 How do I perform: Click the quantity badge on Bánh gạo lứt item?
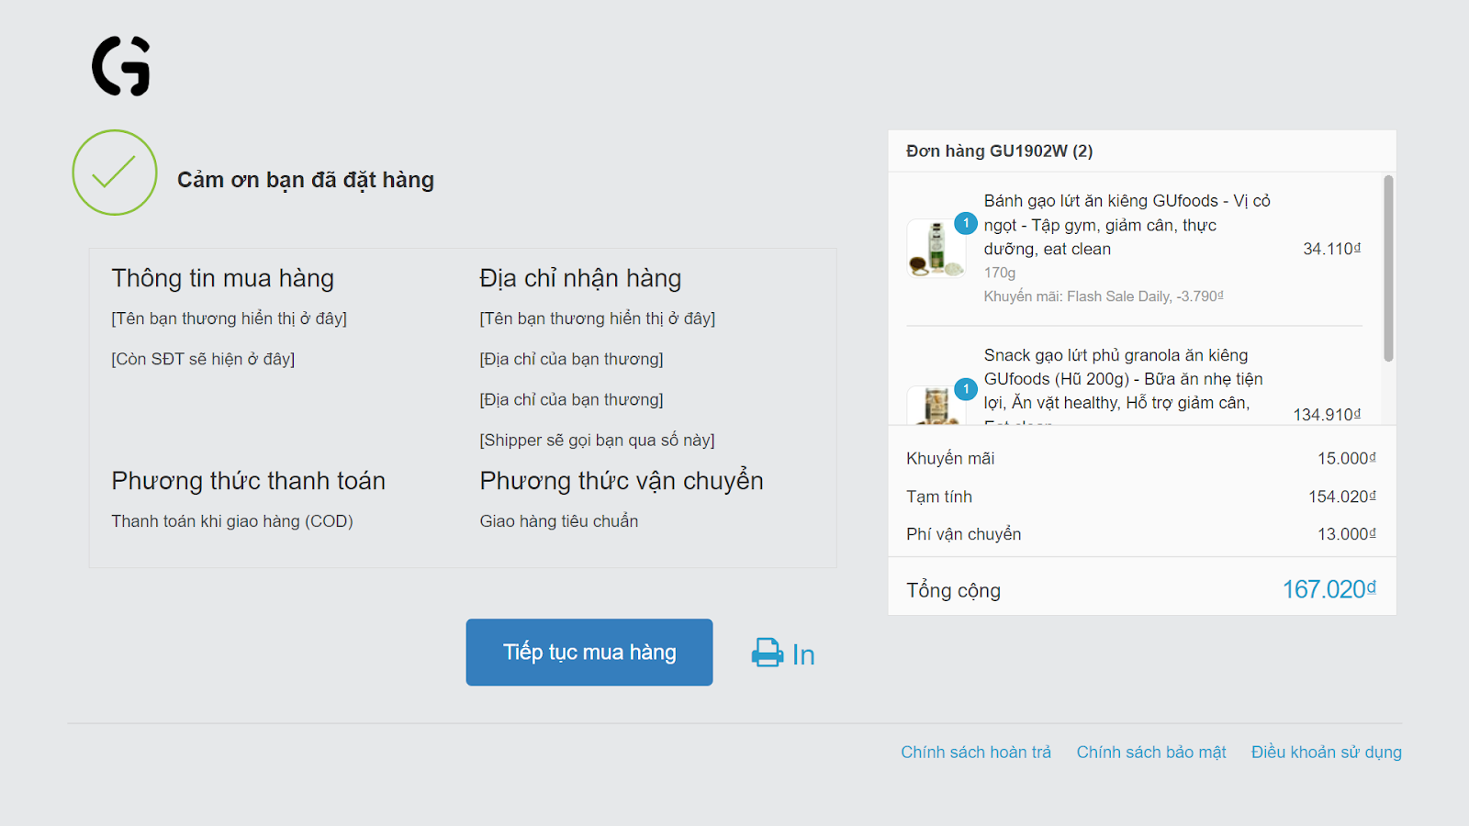tap(966, 223)
